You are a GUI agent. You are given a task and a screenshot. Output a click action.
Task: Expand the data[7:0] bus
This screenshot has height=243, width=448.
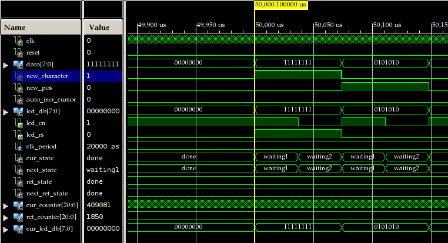(5, 65)
